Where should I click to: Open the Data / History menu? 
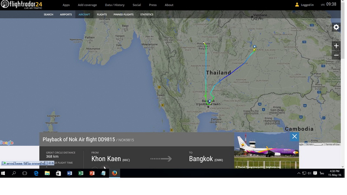tap(115, 5)
